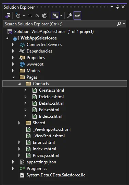This screenshot has height=185, width=129.
Task: Collapse All nodes with double-chevron icon
Action: (x=37, y=15)
